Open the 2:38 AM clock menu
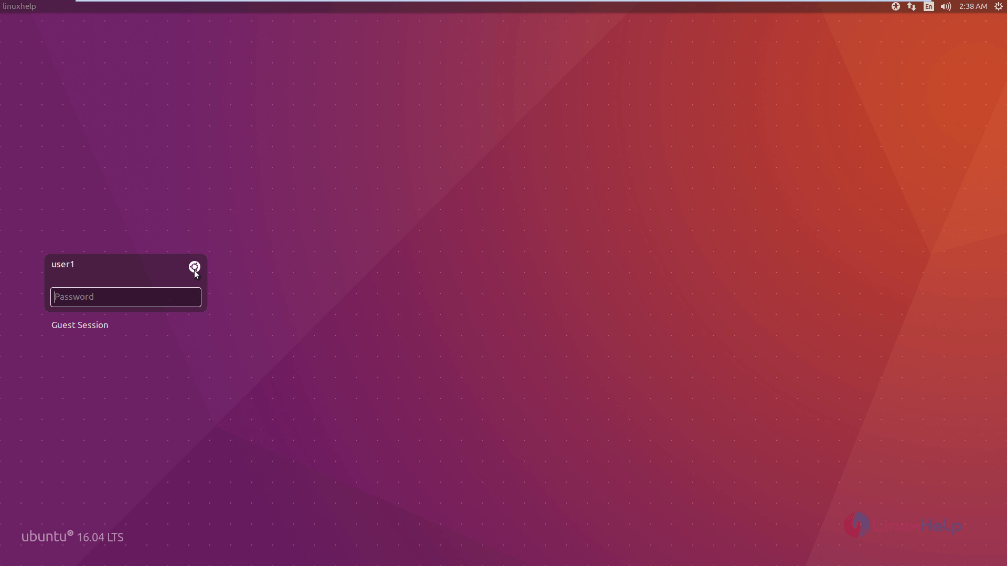1007x566 pixels. [x=973, y=6]
